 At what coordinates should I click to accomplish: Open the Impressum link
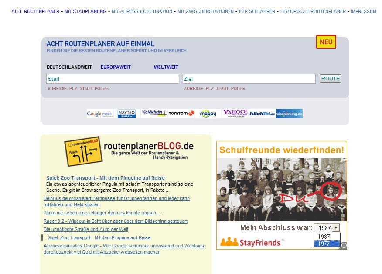tap(364, 11)
